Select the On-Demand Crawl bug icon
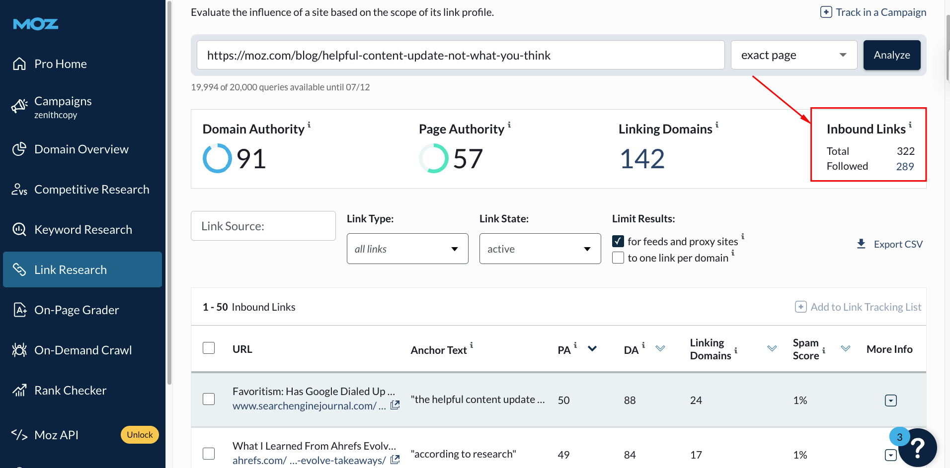 [19, 350]
